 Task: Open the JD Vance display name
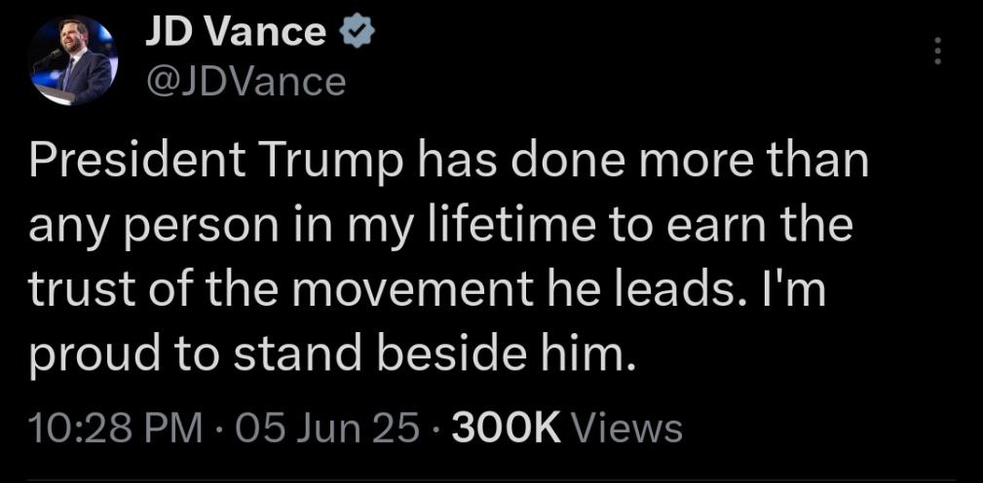(x=235, y=32)
